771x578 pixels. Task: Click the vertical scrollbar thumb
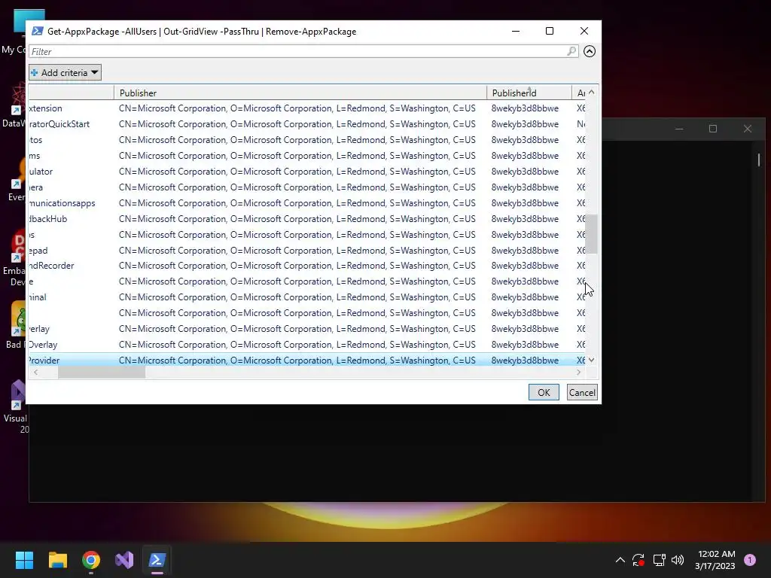click(592, 234)
